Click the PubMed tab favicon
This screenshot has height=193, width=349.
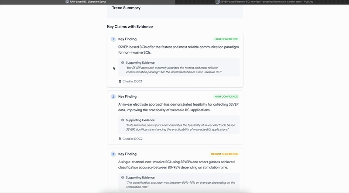[217, 2]
